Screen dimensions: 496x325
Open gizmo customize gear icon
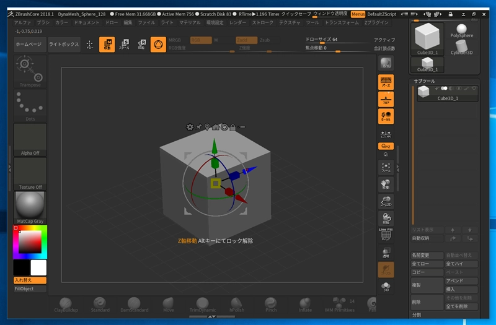(x=190, y=127)
